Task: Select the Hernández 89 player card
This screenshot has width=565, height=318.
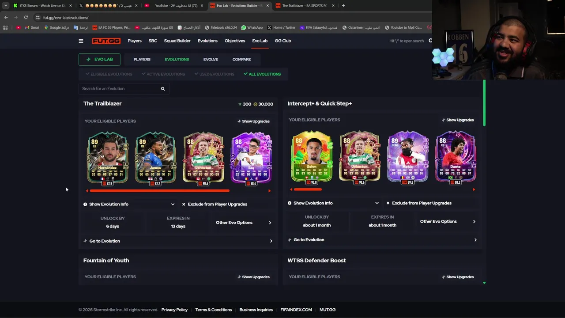Action: coord(107,159)
